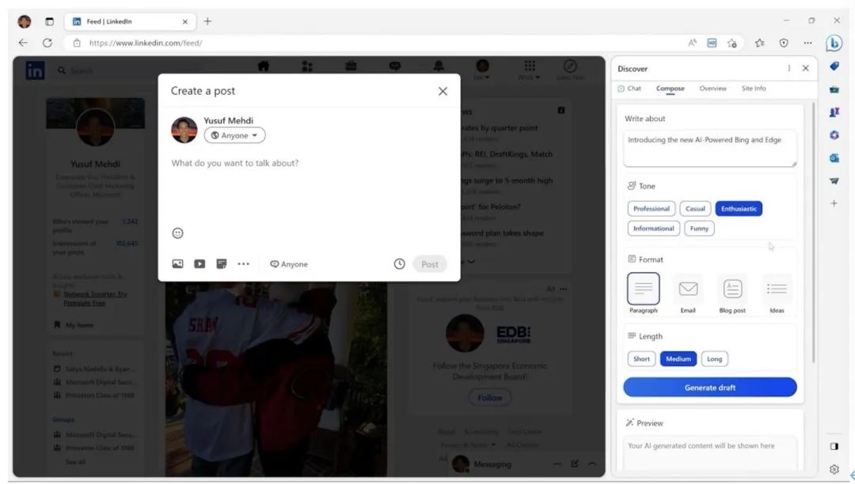Open the Favorites list icon
This screenshot has height=484, width=855.
pos(759,43)
